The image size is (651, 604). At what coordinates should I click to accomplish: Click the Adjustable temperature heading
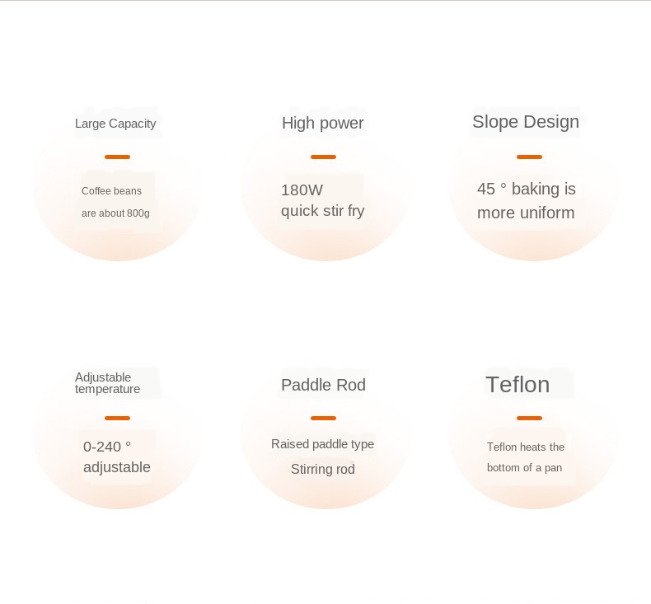tap(107, 383)
